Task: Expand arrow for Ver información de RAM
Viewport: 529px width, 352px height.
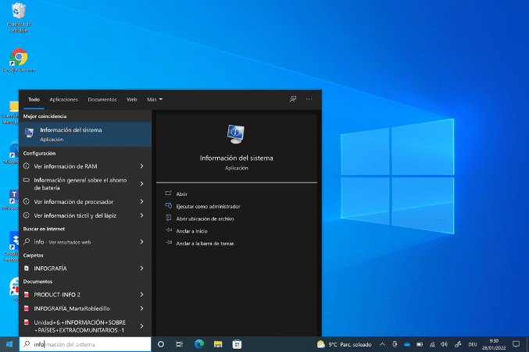Action: [x=141, y=166]
